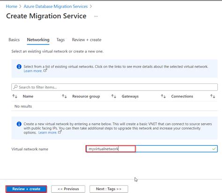Screen dimensions: 222x193
Task: Switch to the Basics tab
Action: pyautogui.click(x=14, y=40)
